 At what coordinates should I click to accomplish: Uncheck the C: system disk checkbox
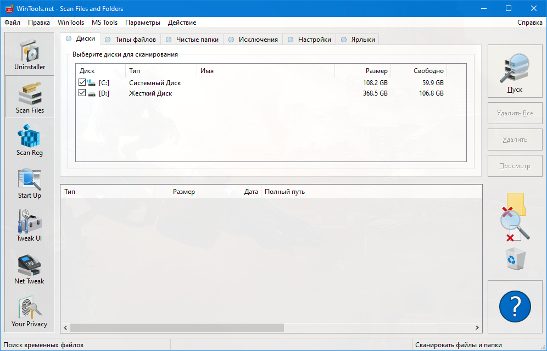point(82,82)
